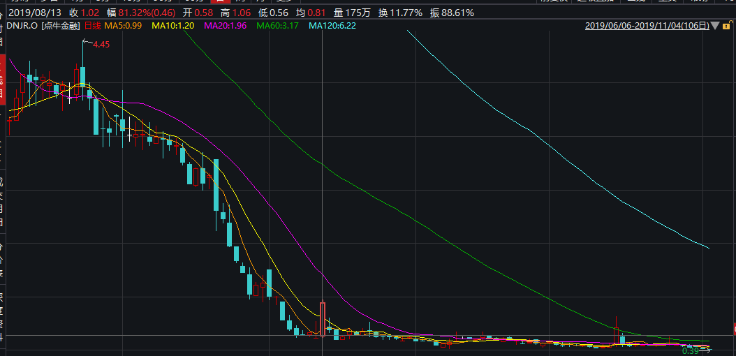Select the MA5:0.99 indicator label
This screenshot has width=736, height=356.
point(123,26)
